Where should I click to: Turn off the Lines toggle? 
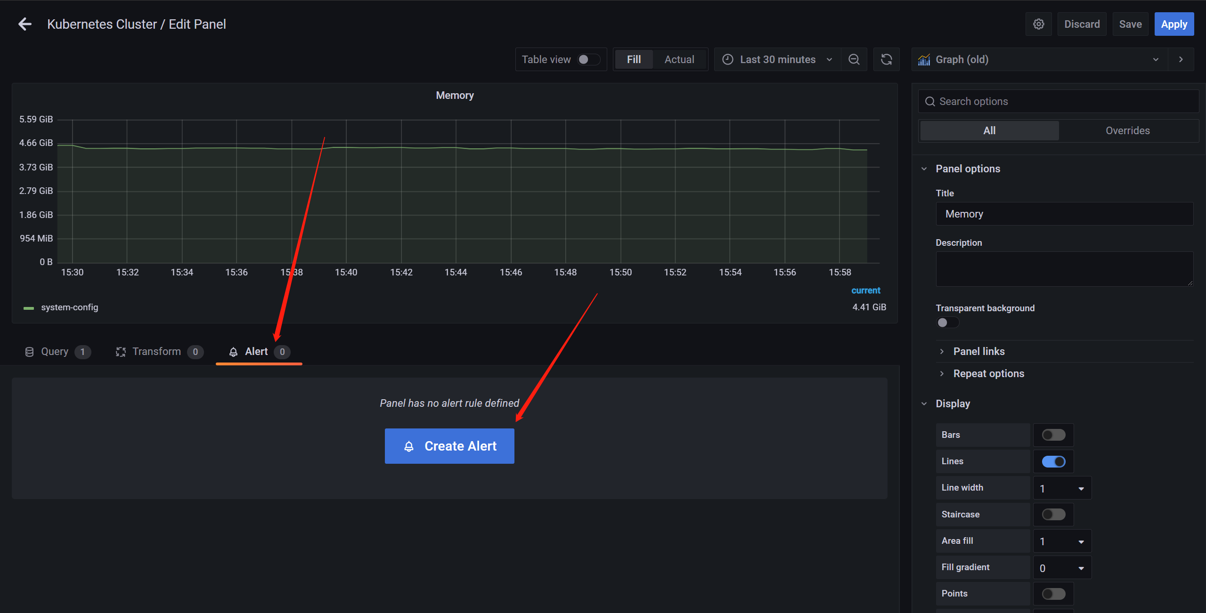1053,461
